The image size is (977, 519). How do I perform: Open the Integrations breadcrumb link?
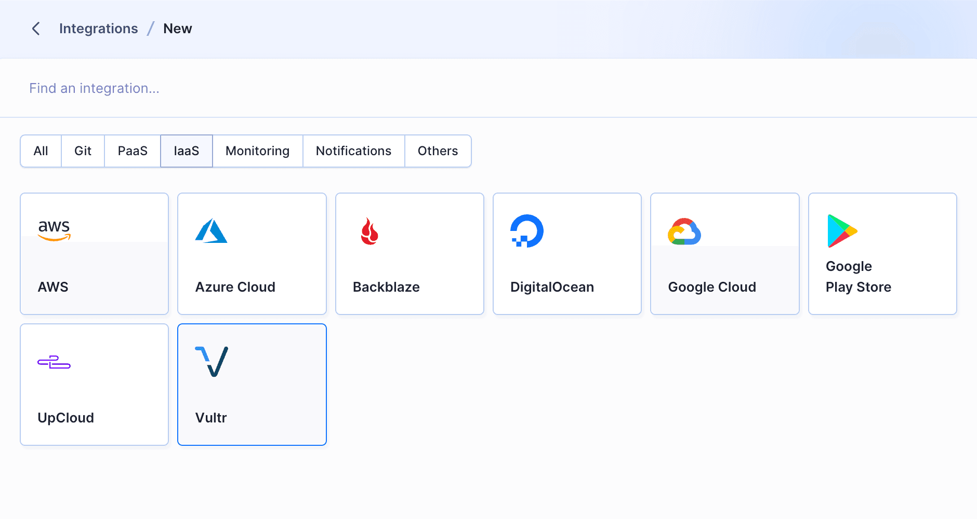[99, 29]
